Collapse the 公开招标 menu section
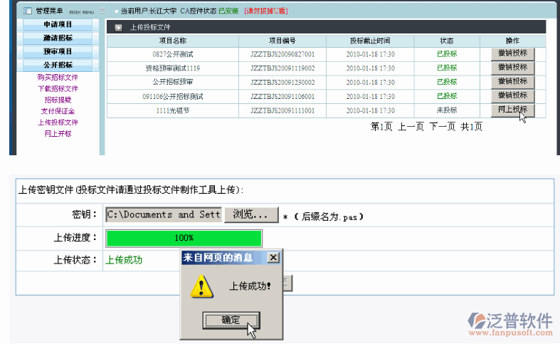Image resolution: width=560 pixels, height=344 pixels. pos(58,65)
